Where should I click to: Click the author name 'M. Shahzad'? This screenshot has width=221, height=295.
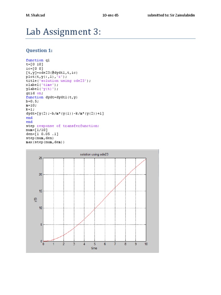[x=35, y=15]
